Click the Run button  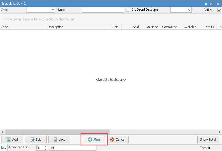94,139
